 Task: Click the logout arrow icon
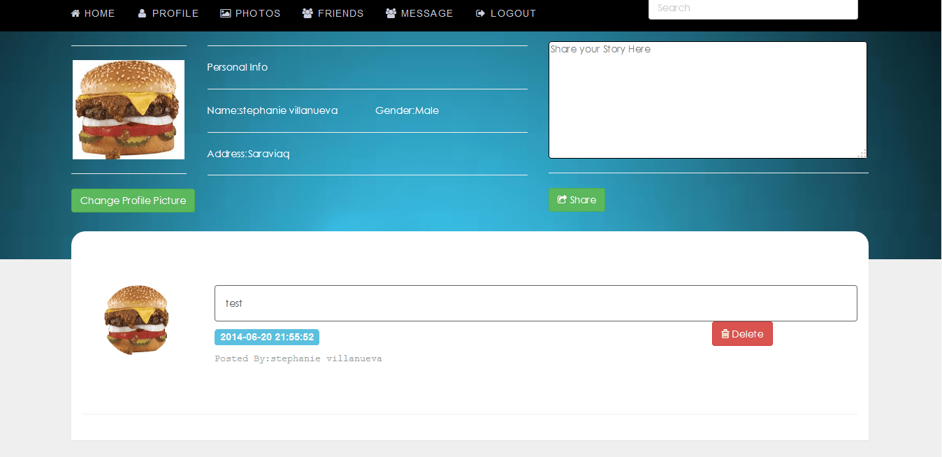click(480, 13)
